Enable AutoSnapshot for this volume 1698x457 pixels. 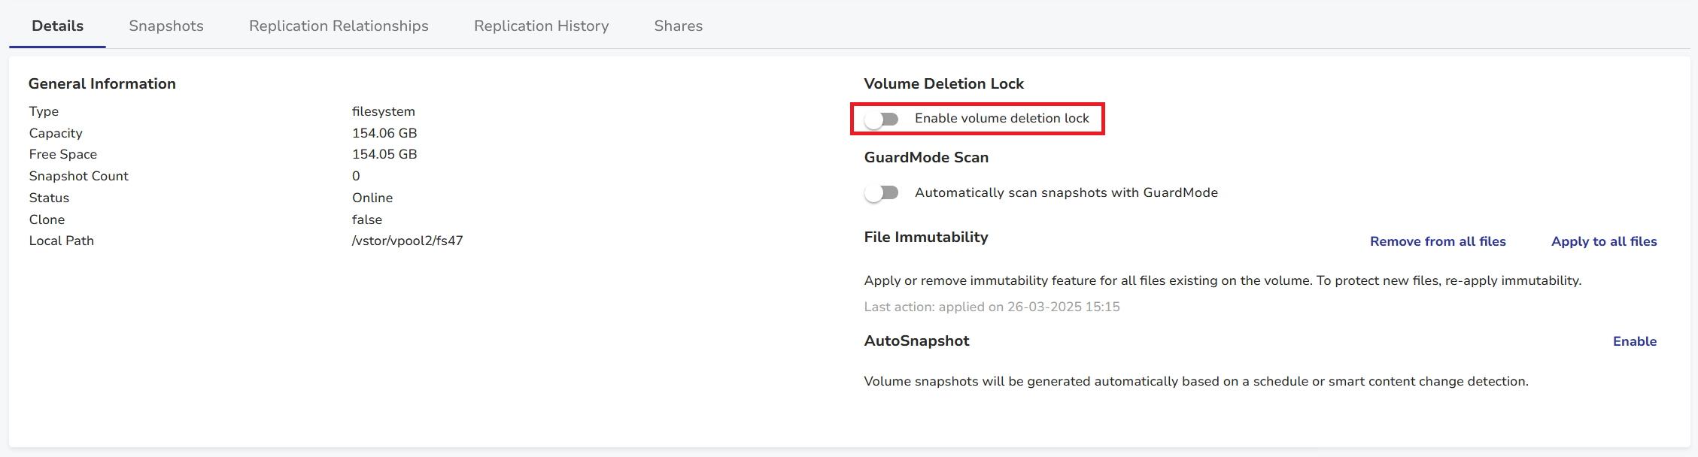click(1634, 341)
